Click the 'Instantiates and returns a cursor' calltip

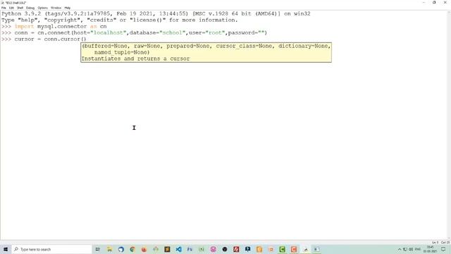pos(135,59)
